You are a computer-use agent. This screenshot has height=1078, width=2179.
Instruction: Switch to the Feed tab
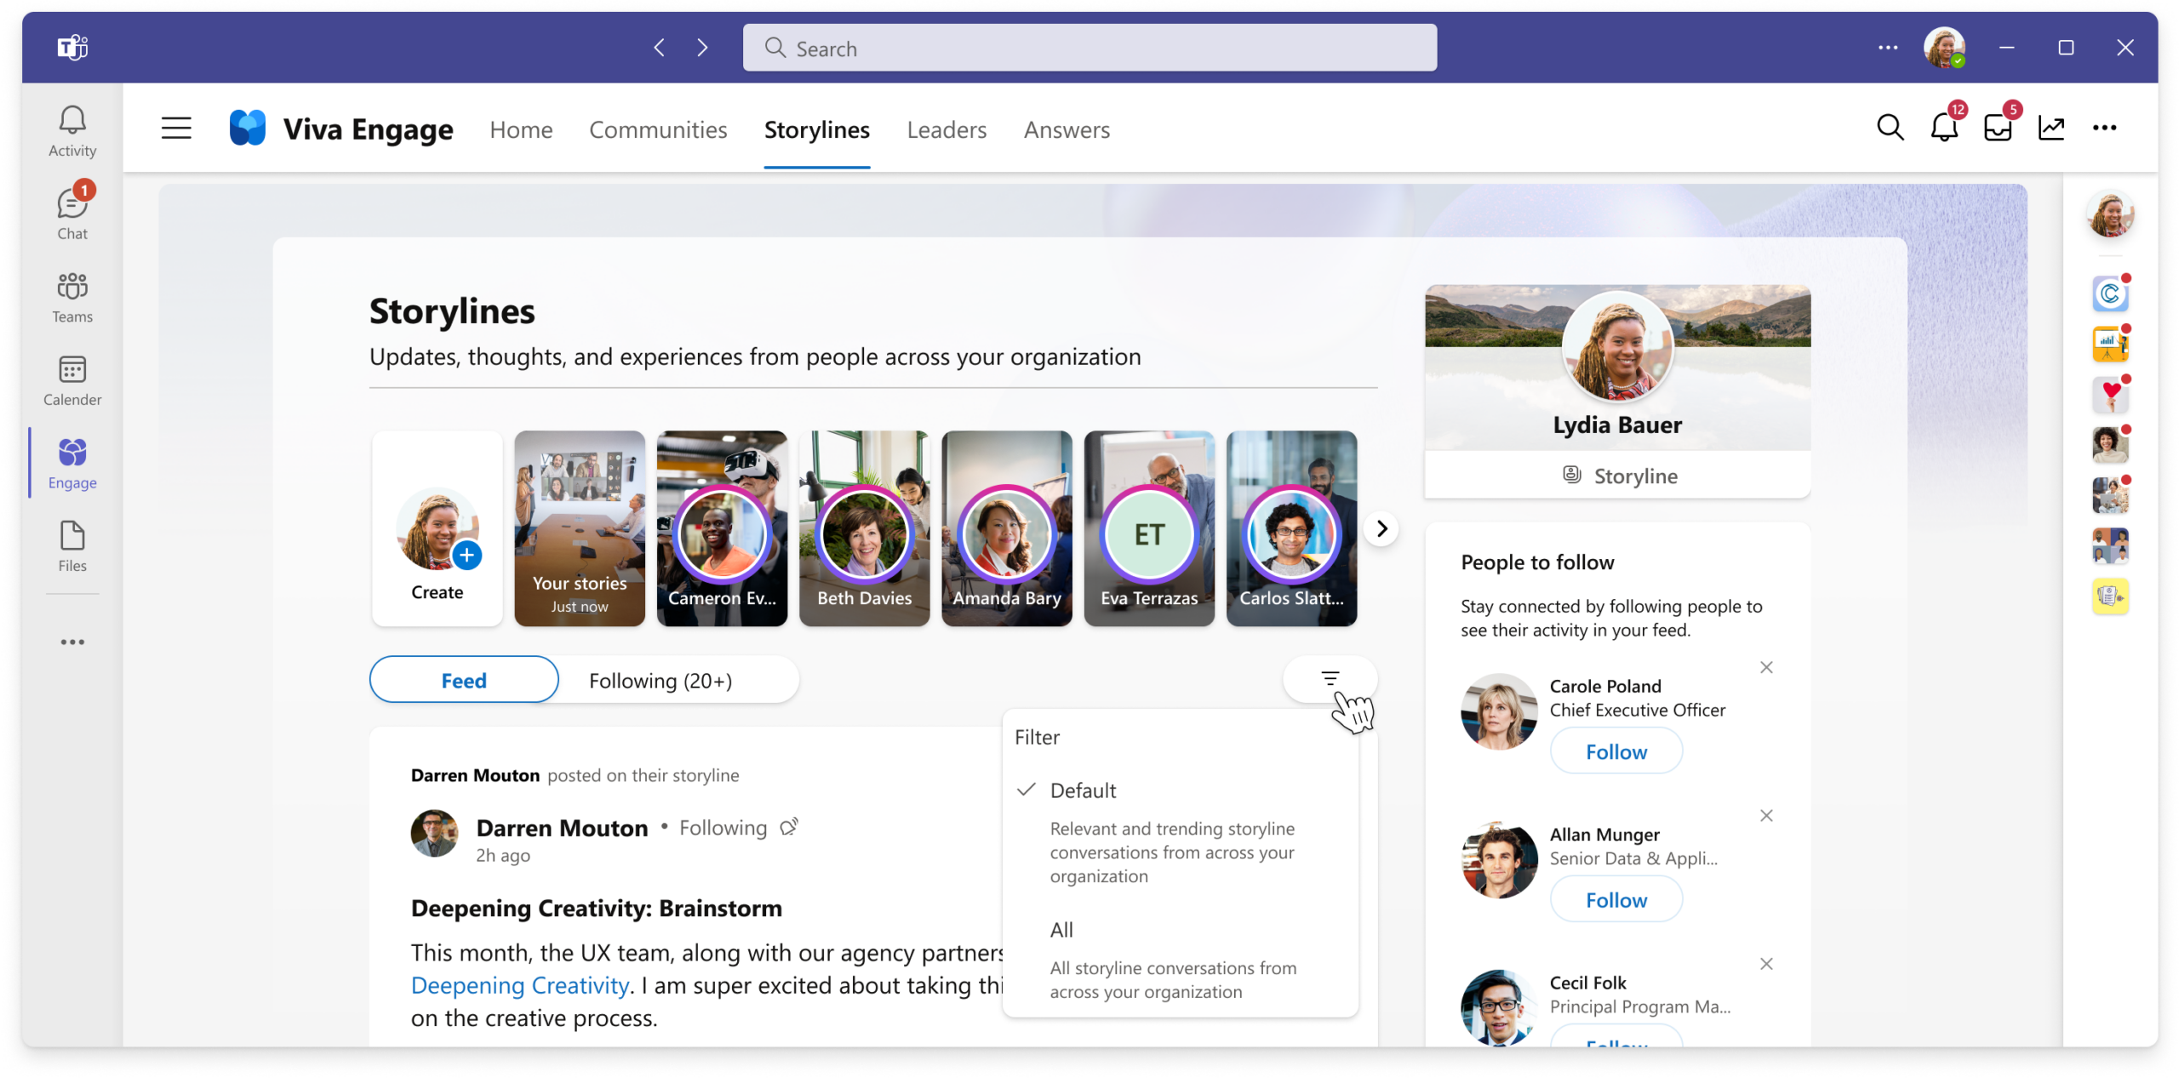(464, 680)
